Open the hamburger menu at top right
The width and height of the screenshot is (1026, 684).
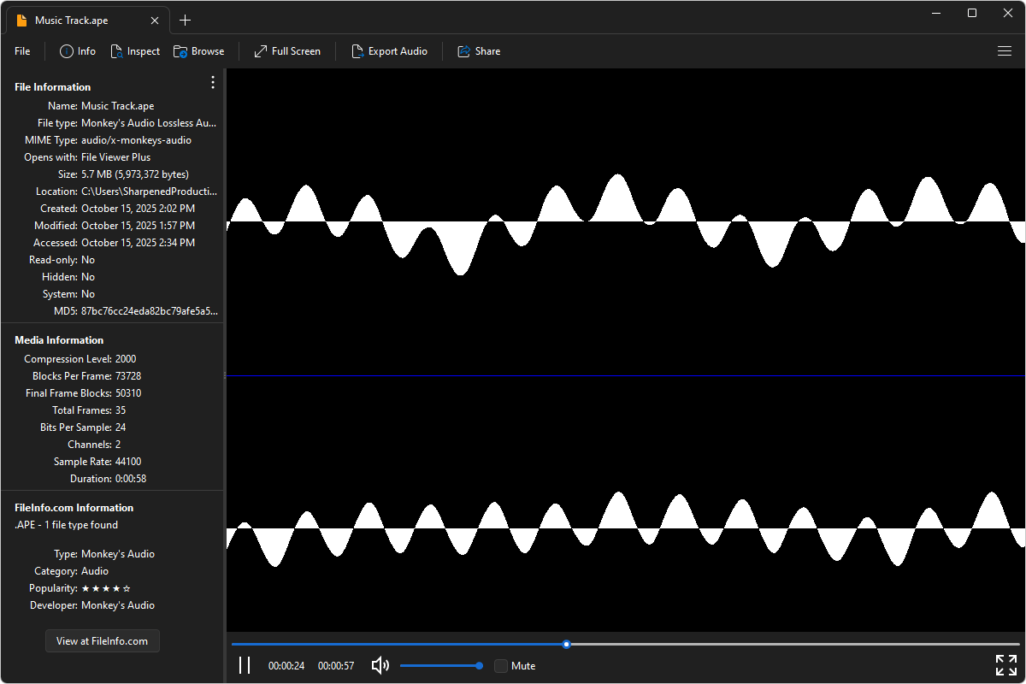(x=1005, y=51)
